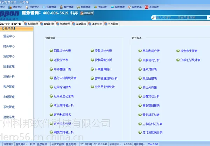Viewport: 210px width, 146px height.
Task: Click green icon beside 运费异动分析
Action: [140, 96]
